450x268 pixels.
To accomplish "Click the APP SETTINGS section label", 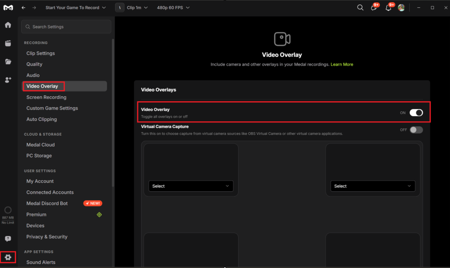I will pos(39,252).
